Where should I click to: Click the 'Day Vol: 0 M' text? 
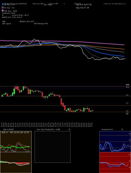pyautogui.click(x=82, y=8)
